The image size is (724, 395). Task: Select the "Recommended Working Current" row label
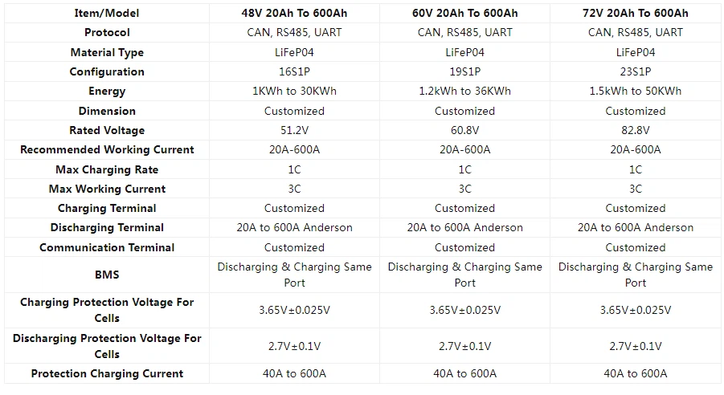pos(107,149)
